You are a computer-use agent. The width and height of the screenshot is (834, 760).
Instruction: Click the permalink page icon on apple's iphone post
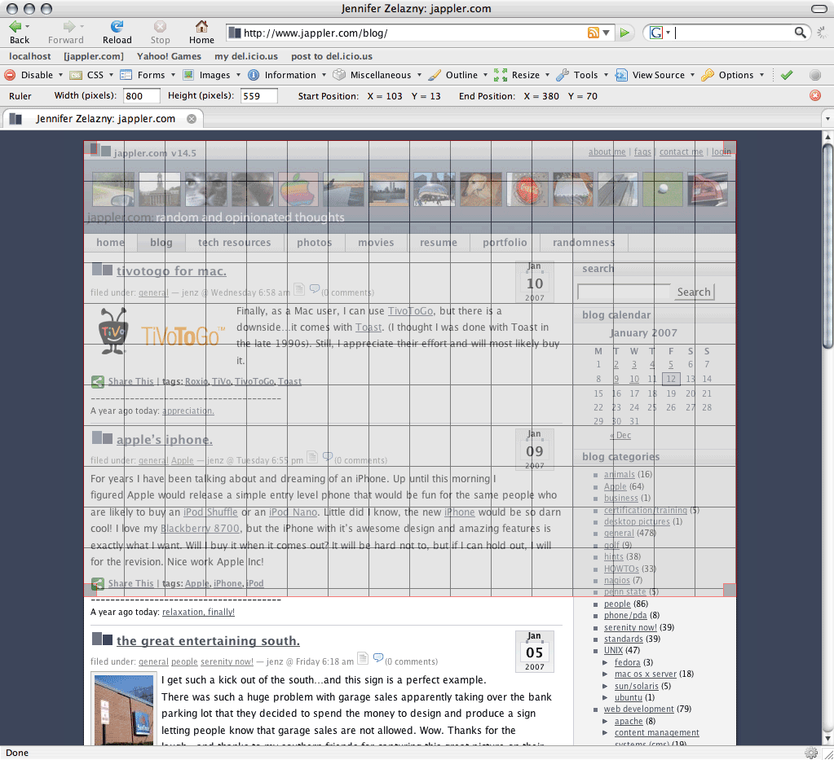click(312, 456)
